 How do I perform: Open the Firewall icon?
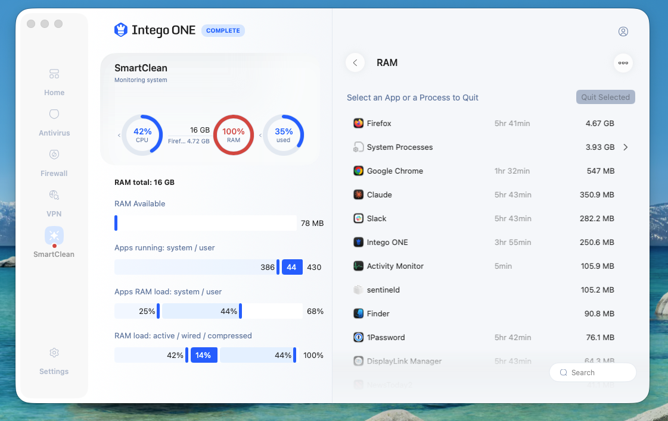(54, 155)
